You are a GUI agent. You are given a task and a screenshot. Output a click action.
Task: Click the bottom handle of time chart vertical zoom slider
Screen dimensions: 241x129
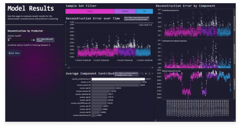[x=66, y=65]
